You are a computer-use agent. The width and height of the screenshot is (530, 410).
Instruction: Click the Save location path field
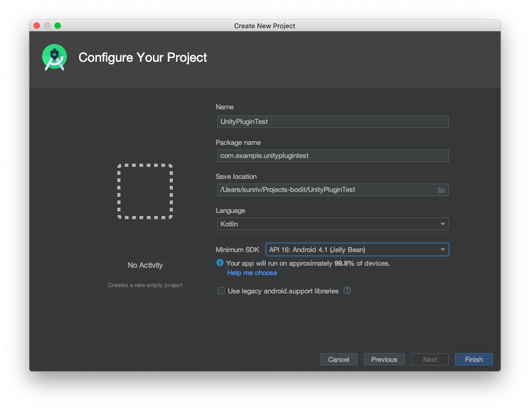pyautogui.click(x=326, y=190)
